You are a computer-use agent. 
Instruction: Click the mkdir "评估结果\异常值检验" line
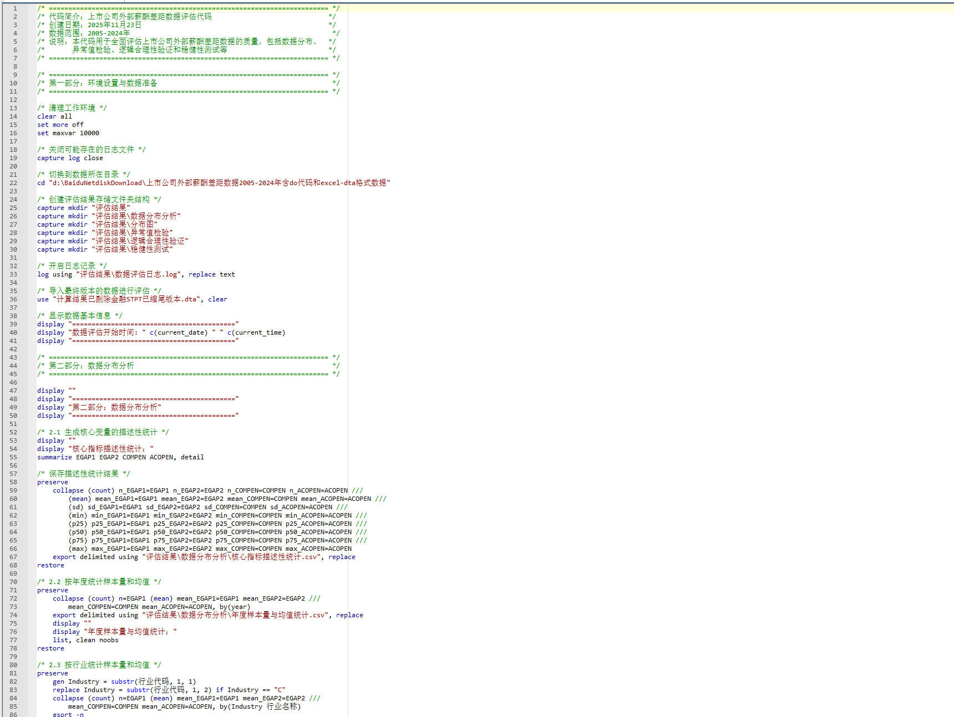105,233
